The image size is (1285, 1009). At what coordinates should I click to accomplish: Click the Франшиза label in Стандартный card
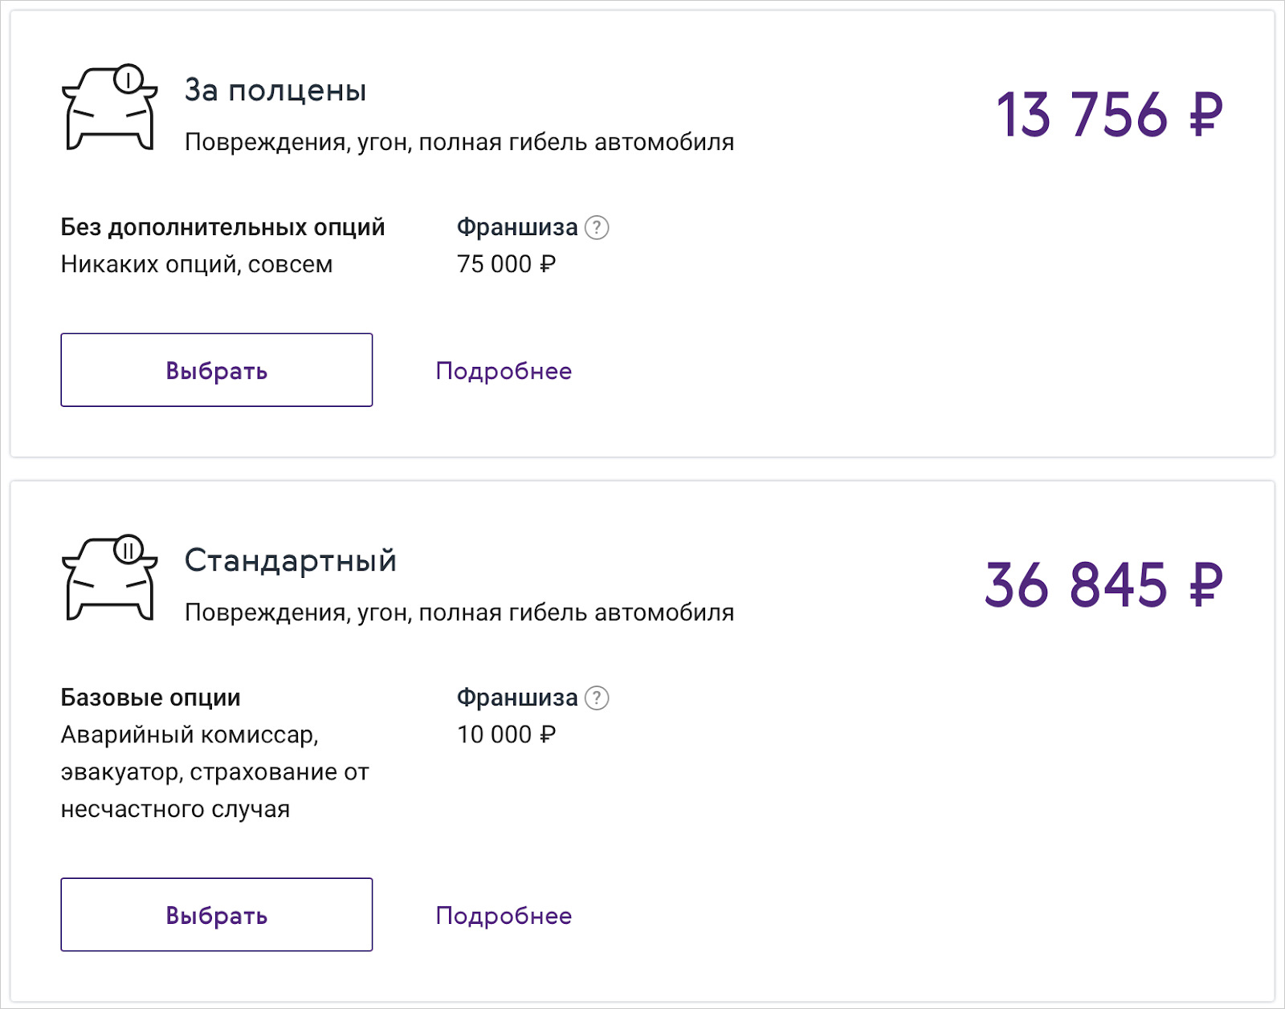click(517, 698)
